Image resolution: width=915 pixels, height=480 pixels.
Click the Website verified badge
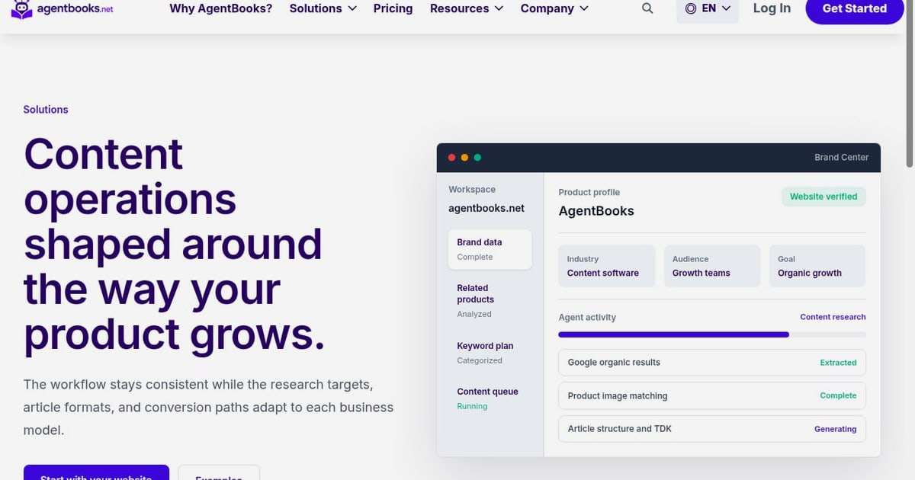tap(823, 197)
